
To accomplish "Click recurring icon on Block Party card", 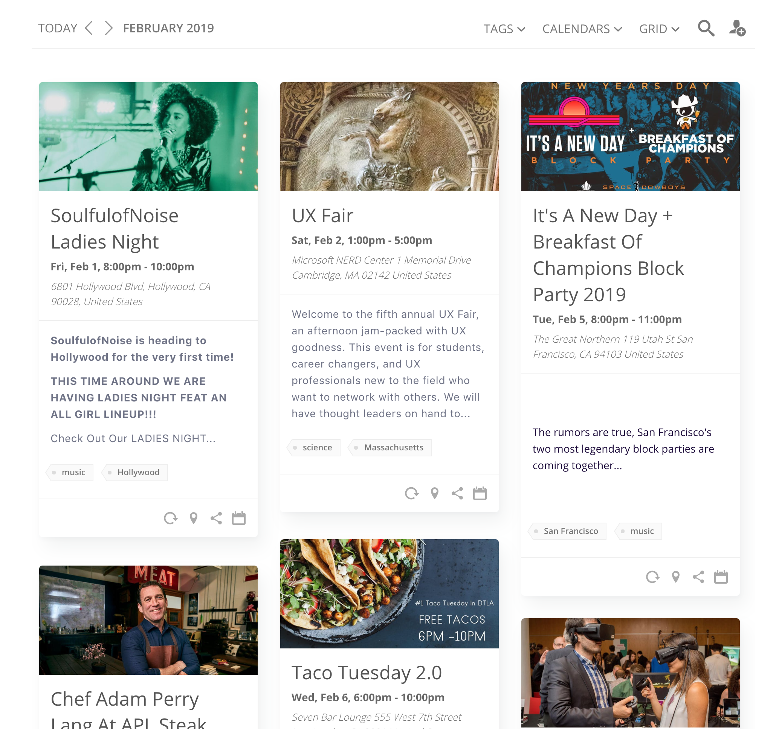I will coord(652,577).
